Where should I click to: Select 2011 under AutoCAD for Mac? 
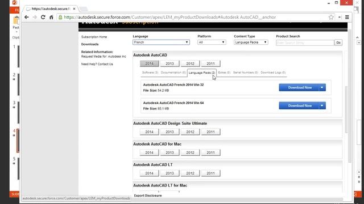pos(210,152)
